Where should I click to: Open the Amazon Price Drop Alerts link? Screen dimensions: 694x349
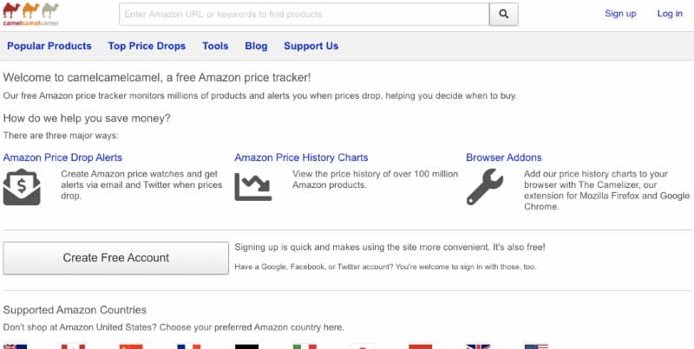tap(62, 158)
